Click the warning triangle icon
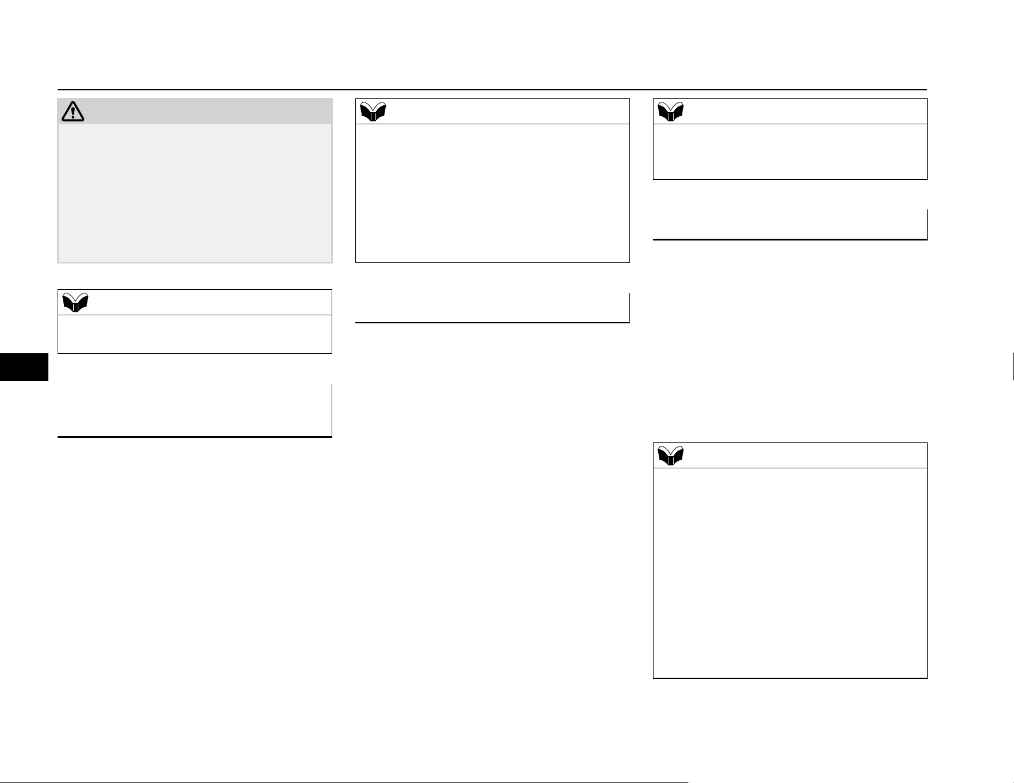This screenshot has height=783, width=1014. 73,111
